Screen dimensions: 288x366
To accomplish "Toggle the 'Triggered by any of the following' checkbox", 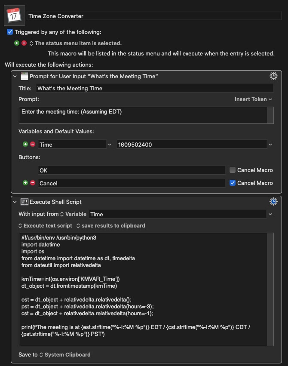I will [x=10, y=32].
